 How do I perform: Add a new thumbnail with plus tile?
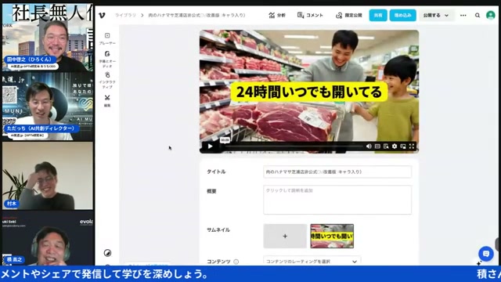(x=285, y=236)
